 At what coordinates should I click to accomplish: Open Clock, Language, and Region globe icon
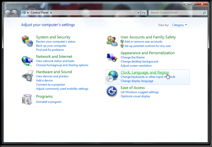pyautogui.click(x=112, y=76)
